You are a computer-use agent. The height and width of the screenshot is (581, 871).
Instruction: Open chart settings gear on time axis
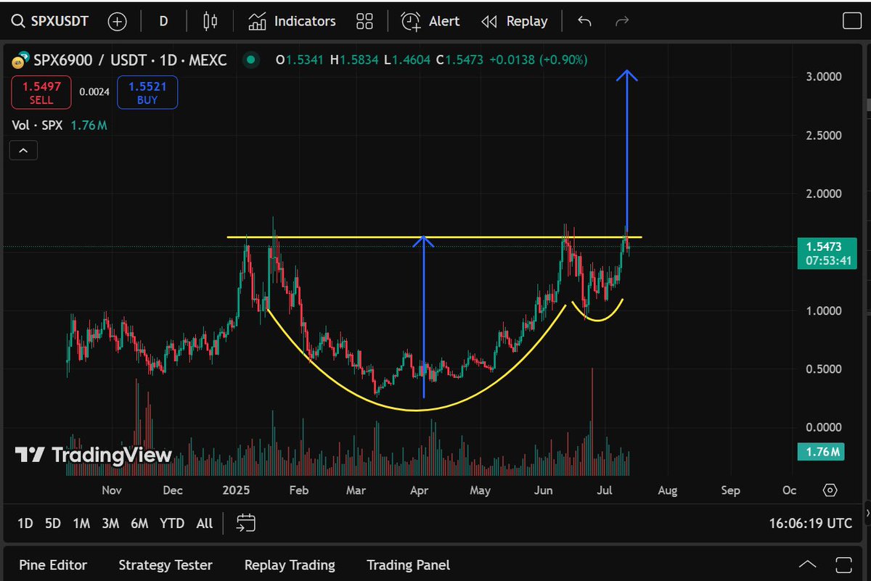pos(830,490)
